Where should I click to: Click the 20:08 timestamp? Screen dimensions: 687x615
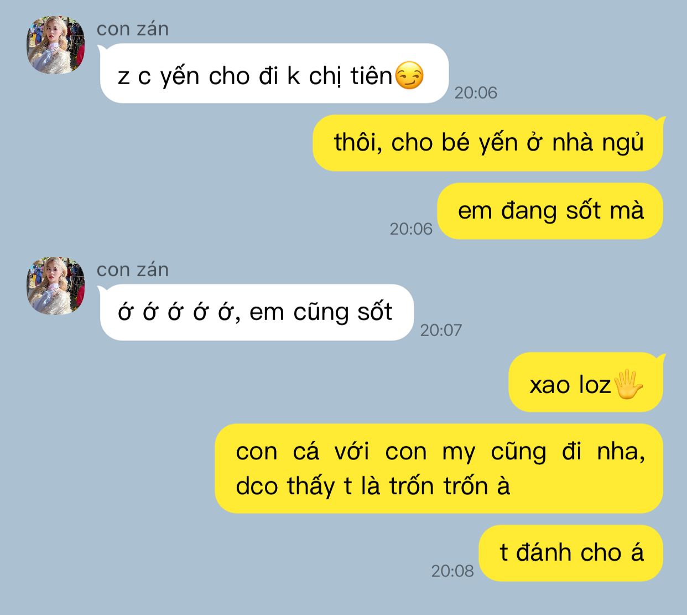click(x=452, y=571)
